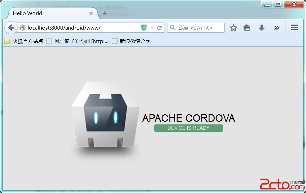Reload the page with the refresh icon
Screen dimensions: 306x193
pyautogui.click(x=159, y=28)
